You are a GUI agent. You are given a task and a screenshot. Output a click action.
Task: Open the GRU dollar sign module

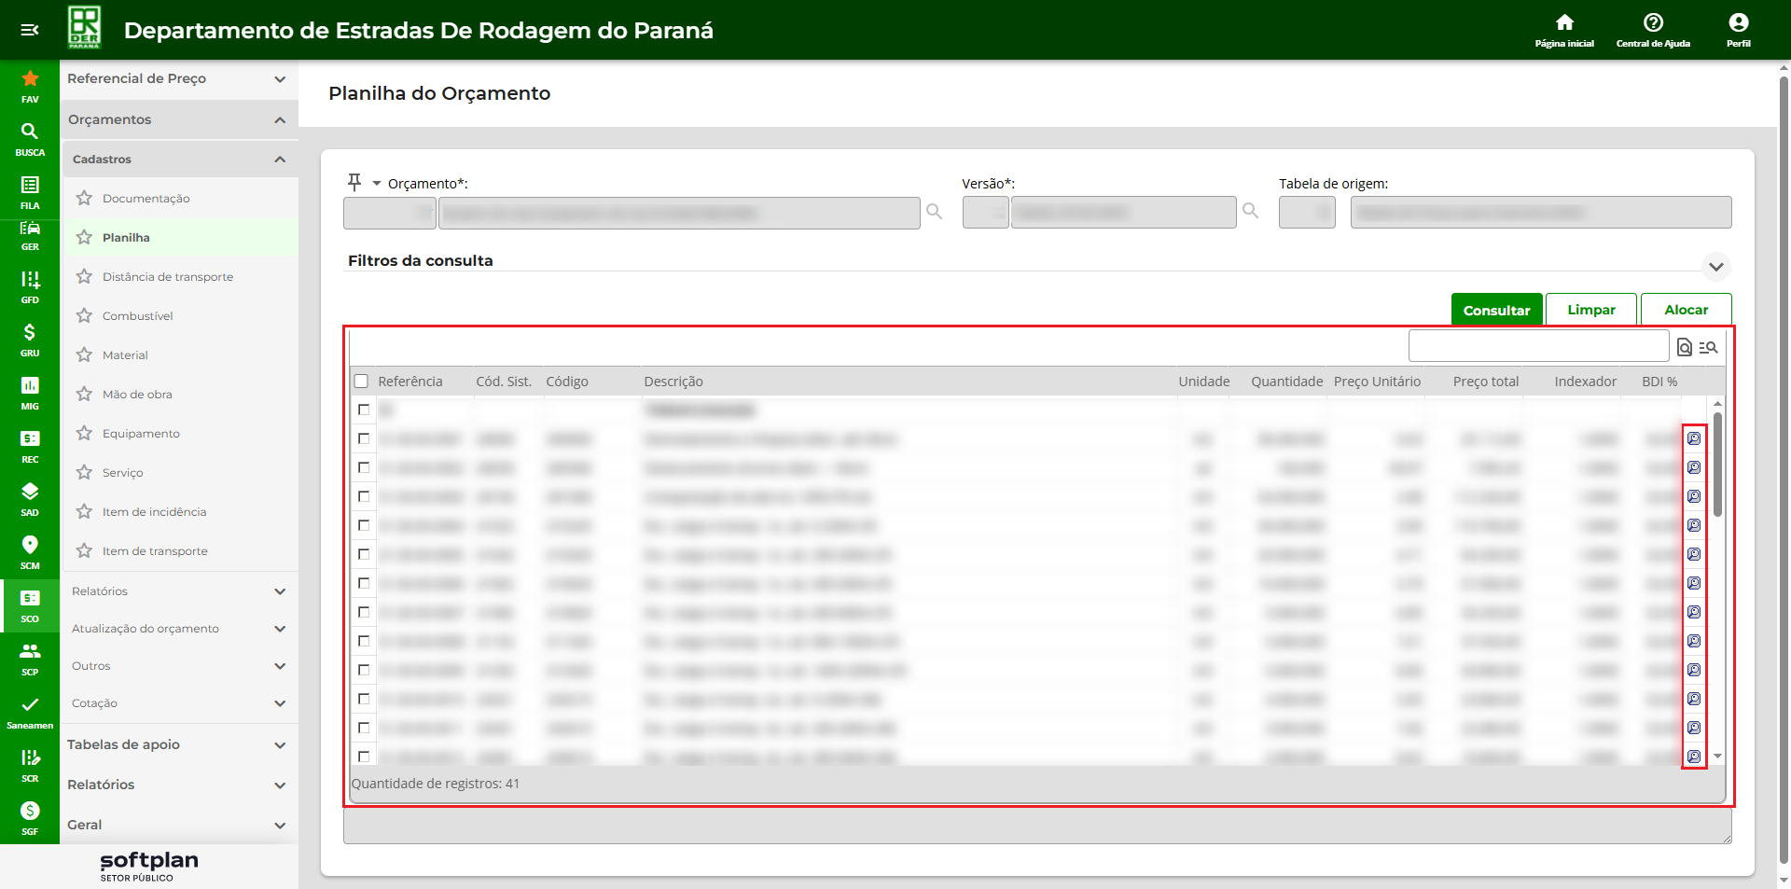tap(30, 334)
